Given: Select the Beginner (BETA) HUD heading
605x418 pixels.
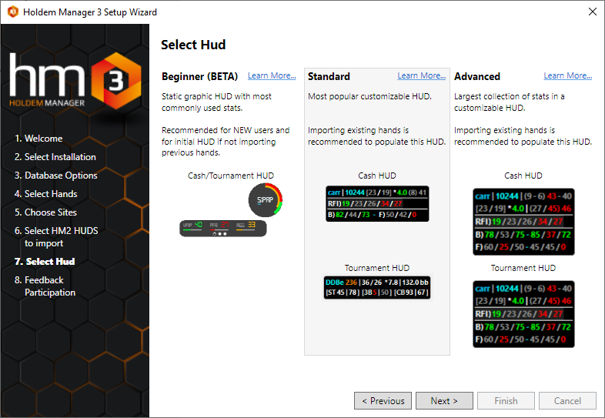Looking at the screenshot, I should (x=199, y=76).
